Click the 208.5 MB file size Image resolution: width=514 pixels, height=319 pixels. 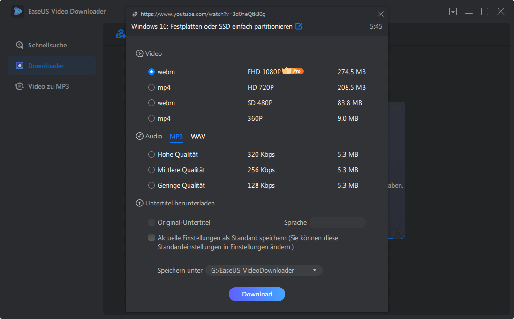pyautogui.click(x=352, y=87)
